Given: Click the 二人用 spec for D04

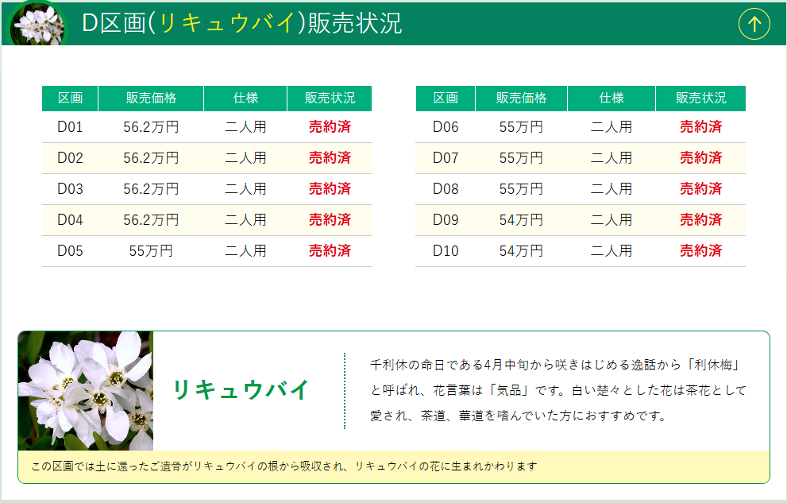Looking at the screenshot, I should tap(245, 220).
